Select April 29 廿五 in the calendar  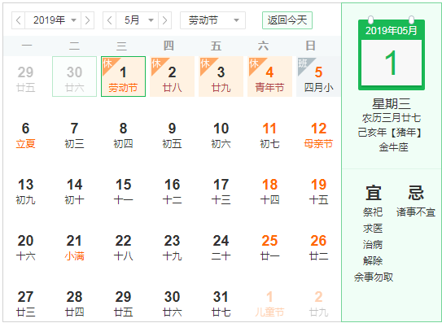coord(26,76)
